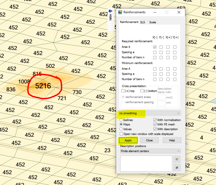Disable the With FE mesh option

[155, 124]
